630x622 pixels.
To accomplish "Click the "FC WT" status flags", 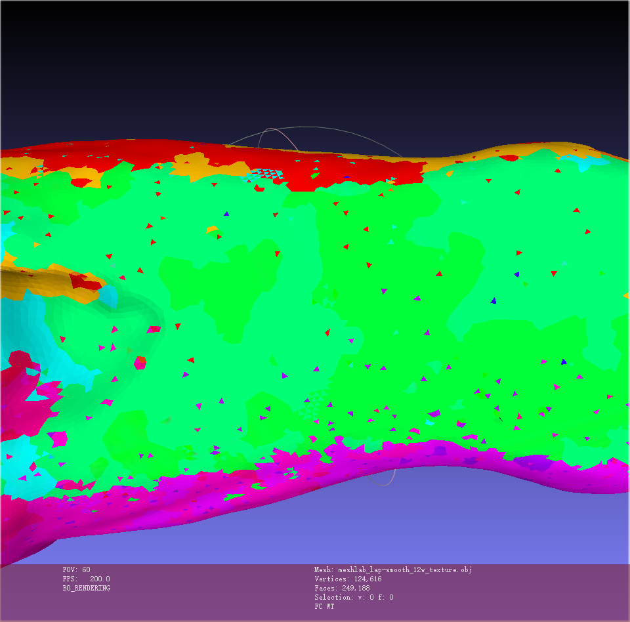I will (x=324, y=607).
